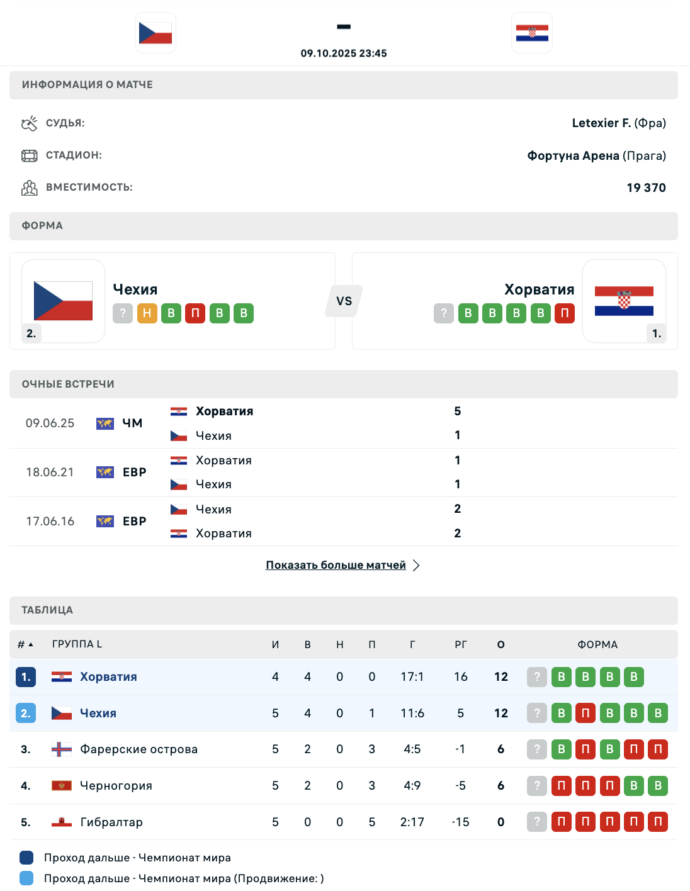Viewport: 690px width, 891px height.
Task: Click the Croatia flag in the match header
Action: coord(532,33)
